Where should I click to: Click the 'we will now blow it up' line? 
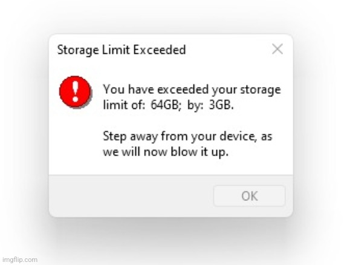click(x=166, y=151)
